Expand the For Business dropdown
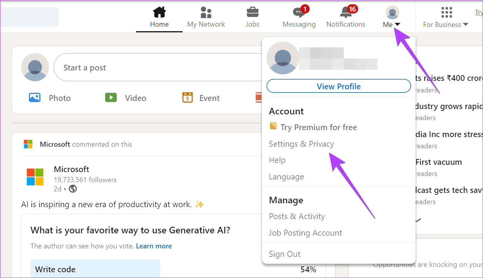The height and width of the screenshot is (278, 483). point(446,25)
